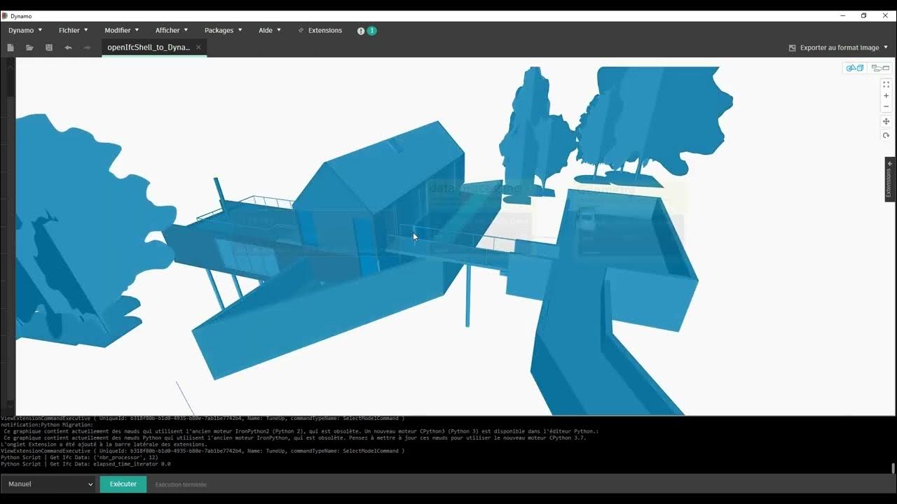Switch to the 3D geometry preview navigation
Viewport: 897px width, 504px height.
point(855,68)
